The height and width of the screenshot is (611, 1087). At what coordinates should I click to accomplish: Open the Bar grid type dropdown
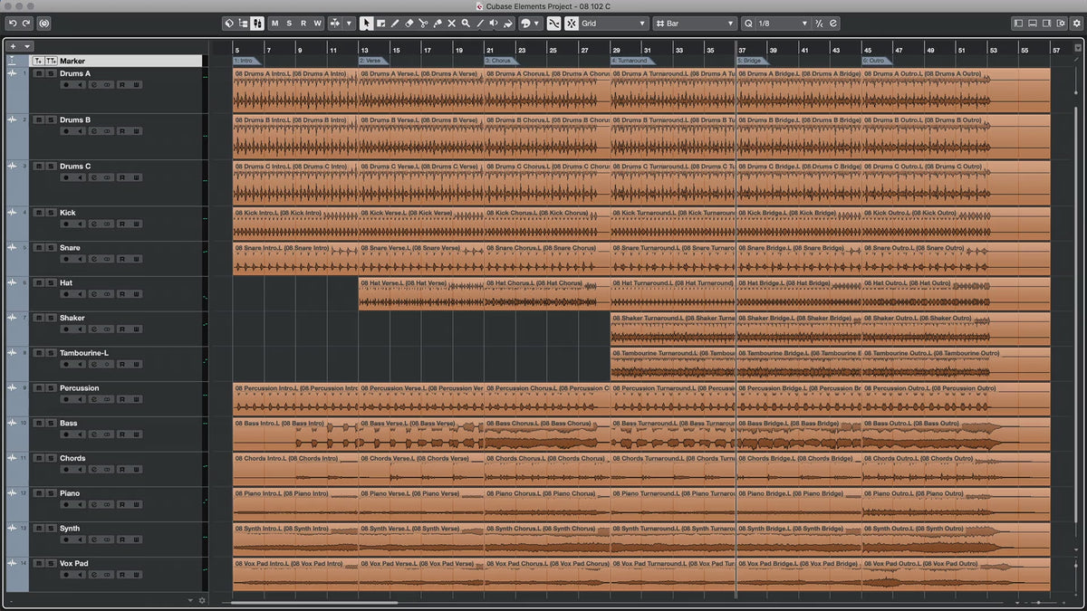pyautogui.click(x=695, y=24)
